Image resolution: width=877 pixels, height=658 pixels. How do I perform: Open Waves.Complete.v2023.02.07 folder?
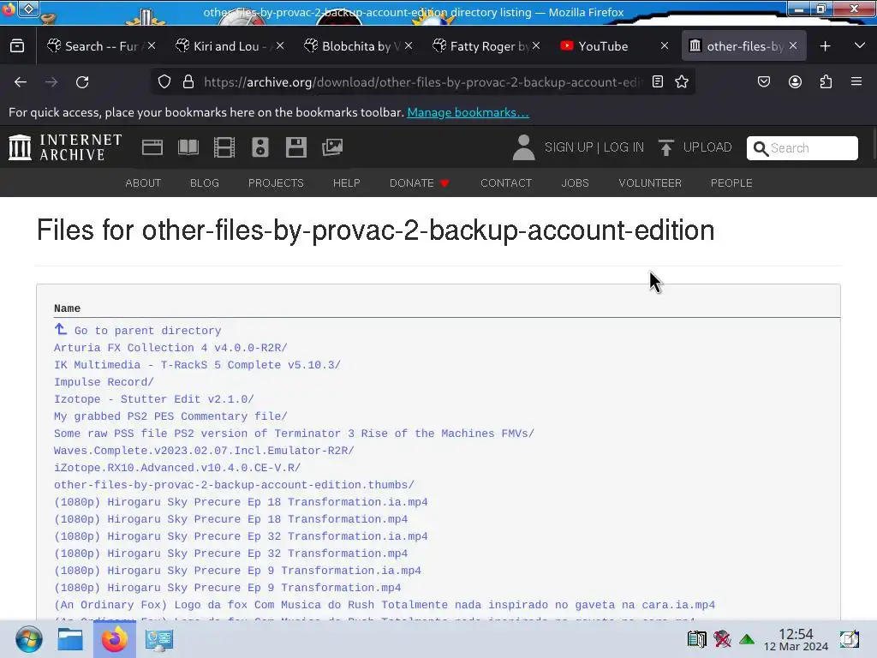(204, 451)
